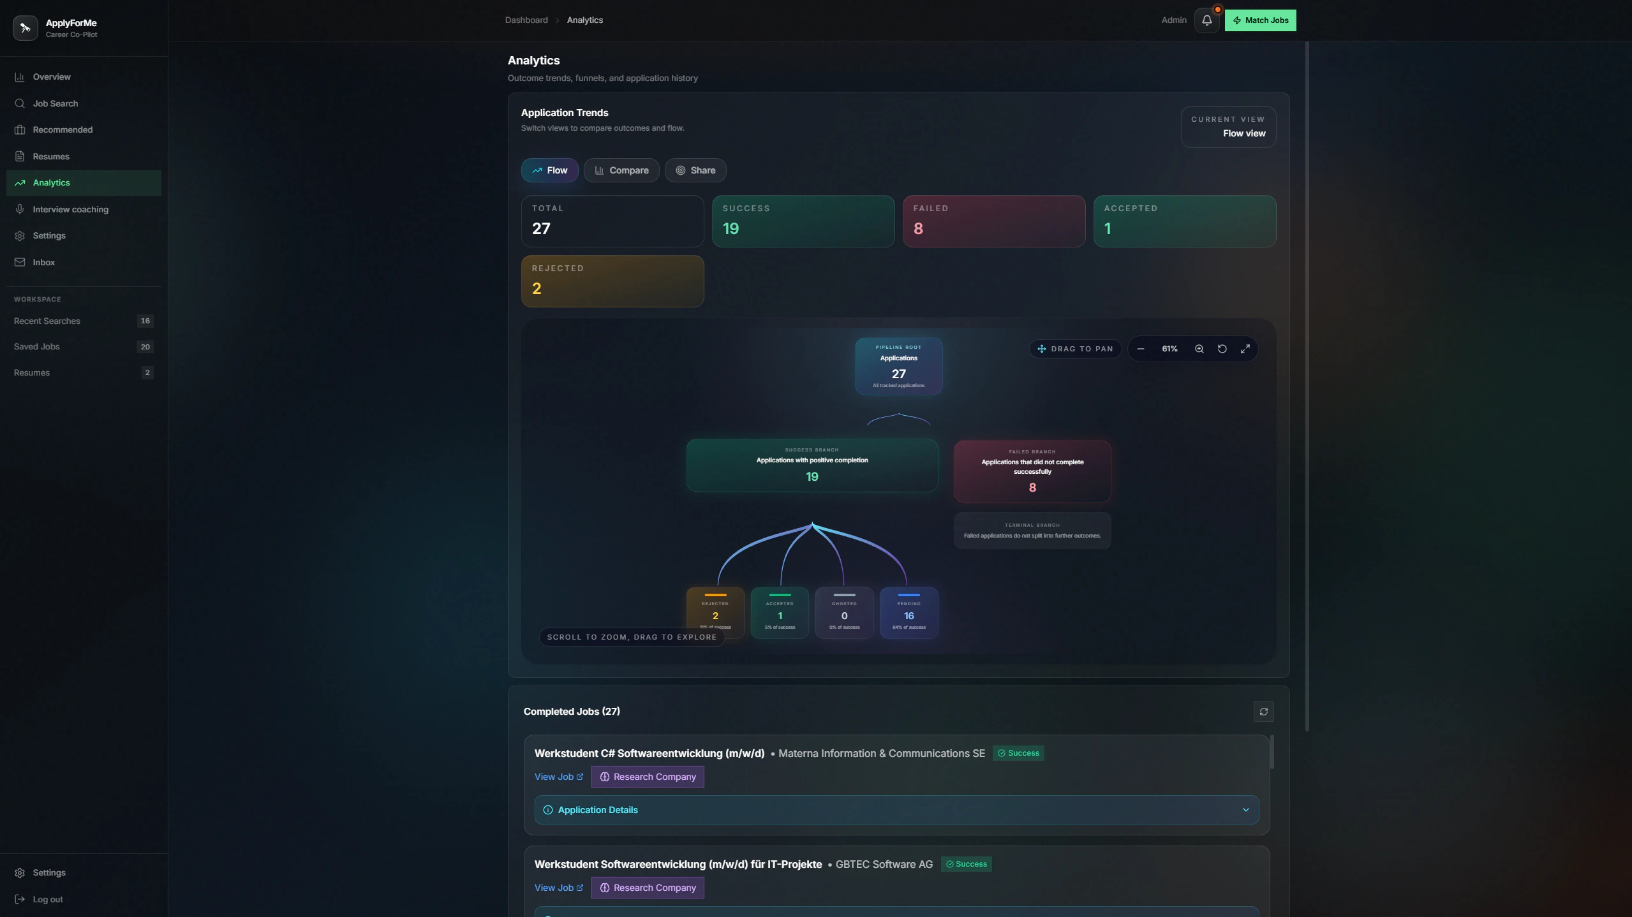Open Job Search in the sidebar

coord(56,103)
